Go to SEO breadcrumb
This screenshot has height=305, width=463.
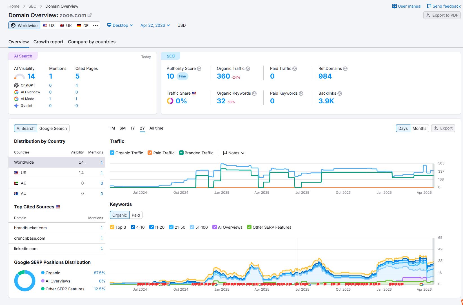click(x=32, y=6)
